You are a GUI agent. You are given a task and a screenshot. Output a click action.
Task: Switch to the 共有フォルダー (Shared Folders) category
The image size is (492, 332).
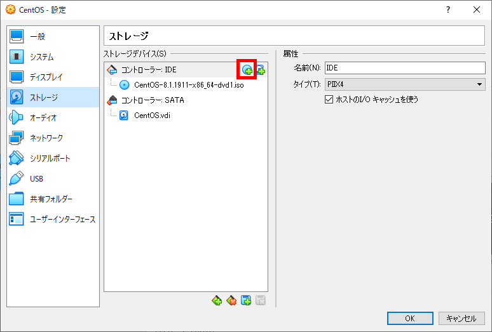point(51,199)
